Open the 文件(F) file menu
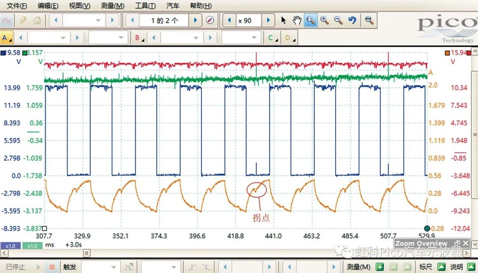This screenshot has height=273, width=478. pos(17,6)
